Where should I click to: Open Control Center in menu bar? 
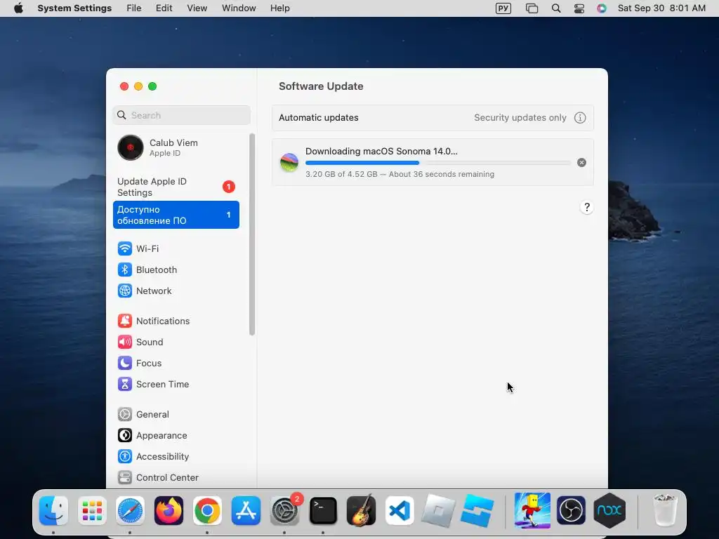click(x=579, y=8)
